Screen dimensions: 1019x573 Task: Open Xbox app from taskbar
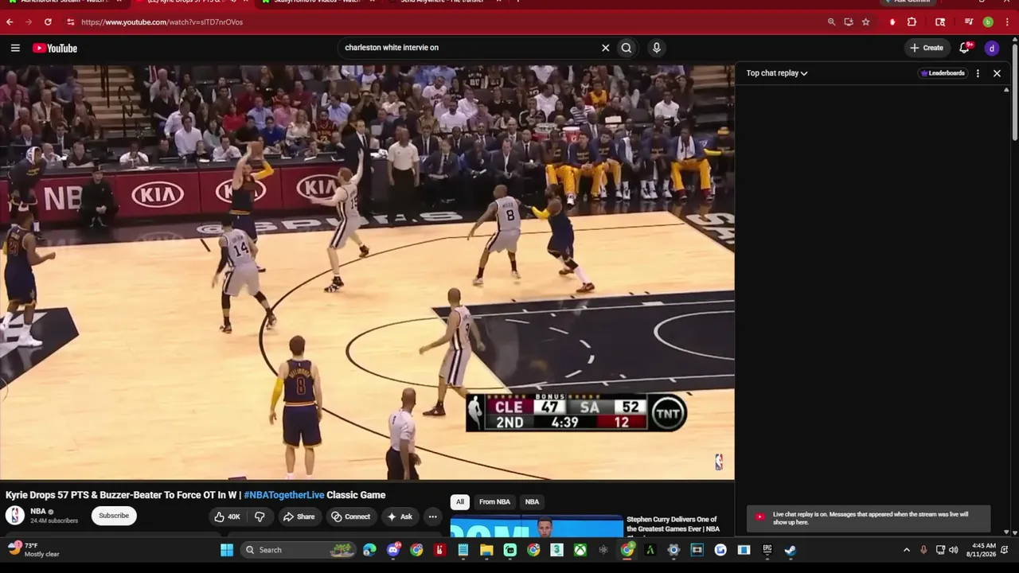(582, 550)
